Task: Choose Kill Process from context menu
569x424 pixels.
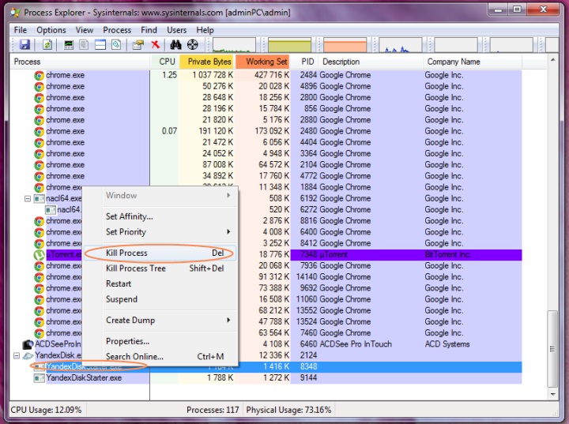Action: 160,253
